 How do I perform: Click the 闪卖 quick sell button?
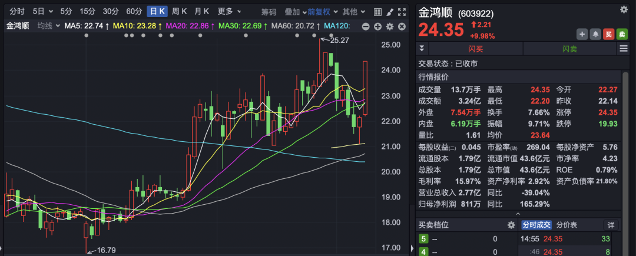click(x=569, y=48)
